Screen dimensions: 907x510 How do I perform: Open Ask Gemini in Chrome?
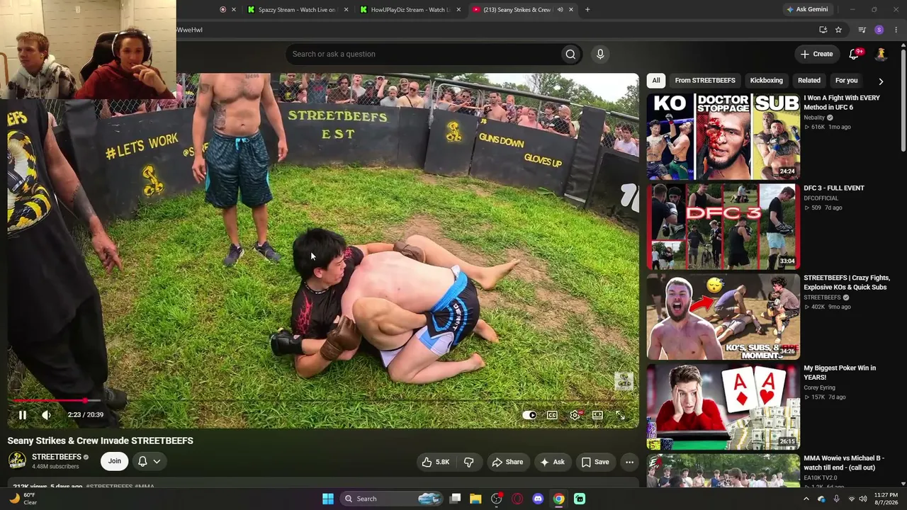point(806,10)
